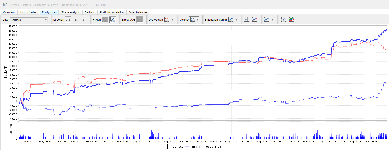The height and width of the screenshot is (150, 389).
Task: Click the red-blue line chart icon right of the bars icon
Action: click(255, 20)
